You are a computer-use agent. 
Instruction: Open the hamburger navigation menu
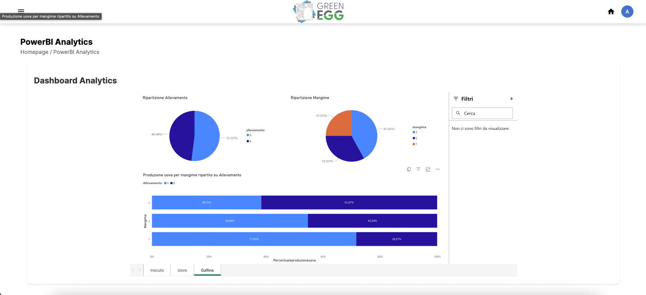21,11
